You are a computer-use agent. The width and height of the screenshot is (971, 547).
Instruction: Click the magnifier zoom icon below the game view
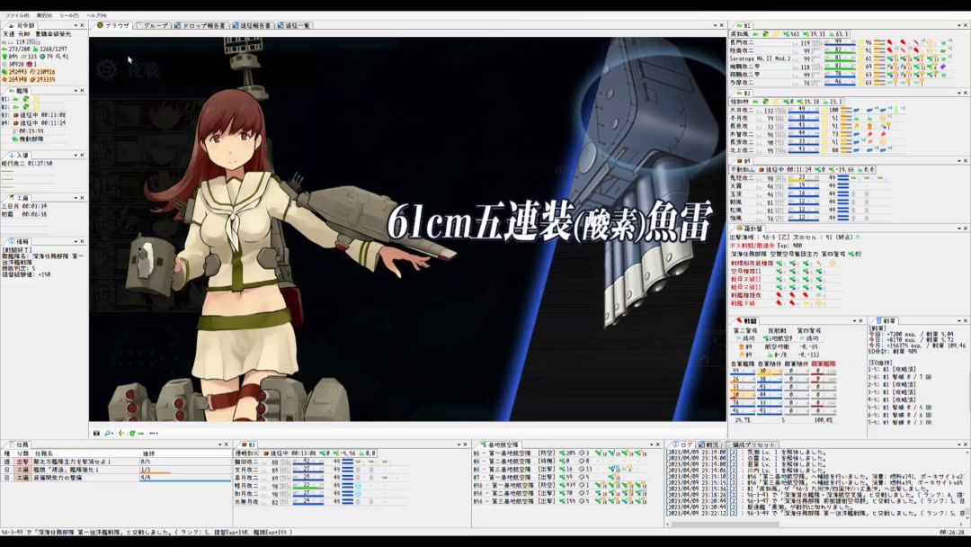109,433
